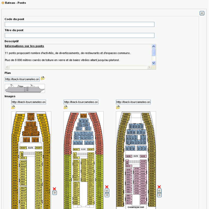
Task: Remove the second deck image using red X
Action: (x=107, y=187)
